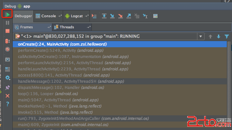Click Force Step Into red arrow

point(121,16)
